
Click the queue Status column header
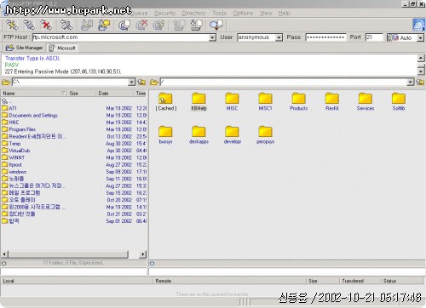(403, 281)
